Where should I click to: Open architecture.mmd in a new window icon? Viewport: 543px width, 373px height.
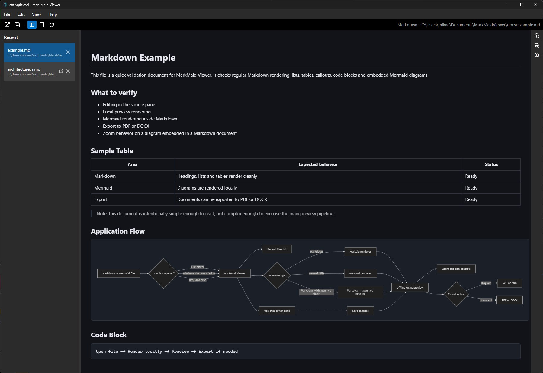[x=61, y=71]
